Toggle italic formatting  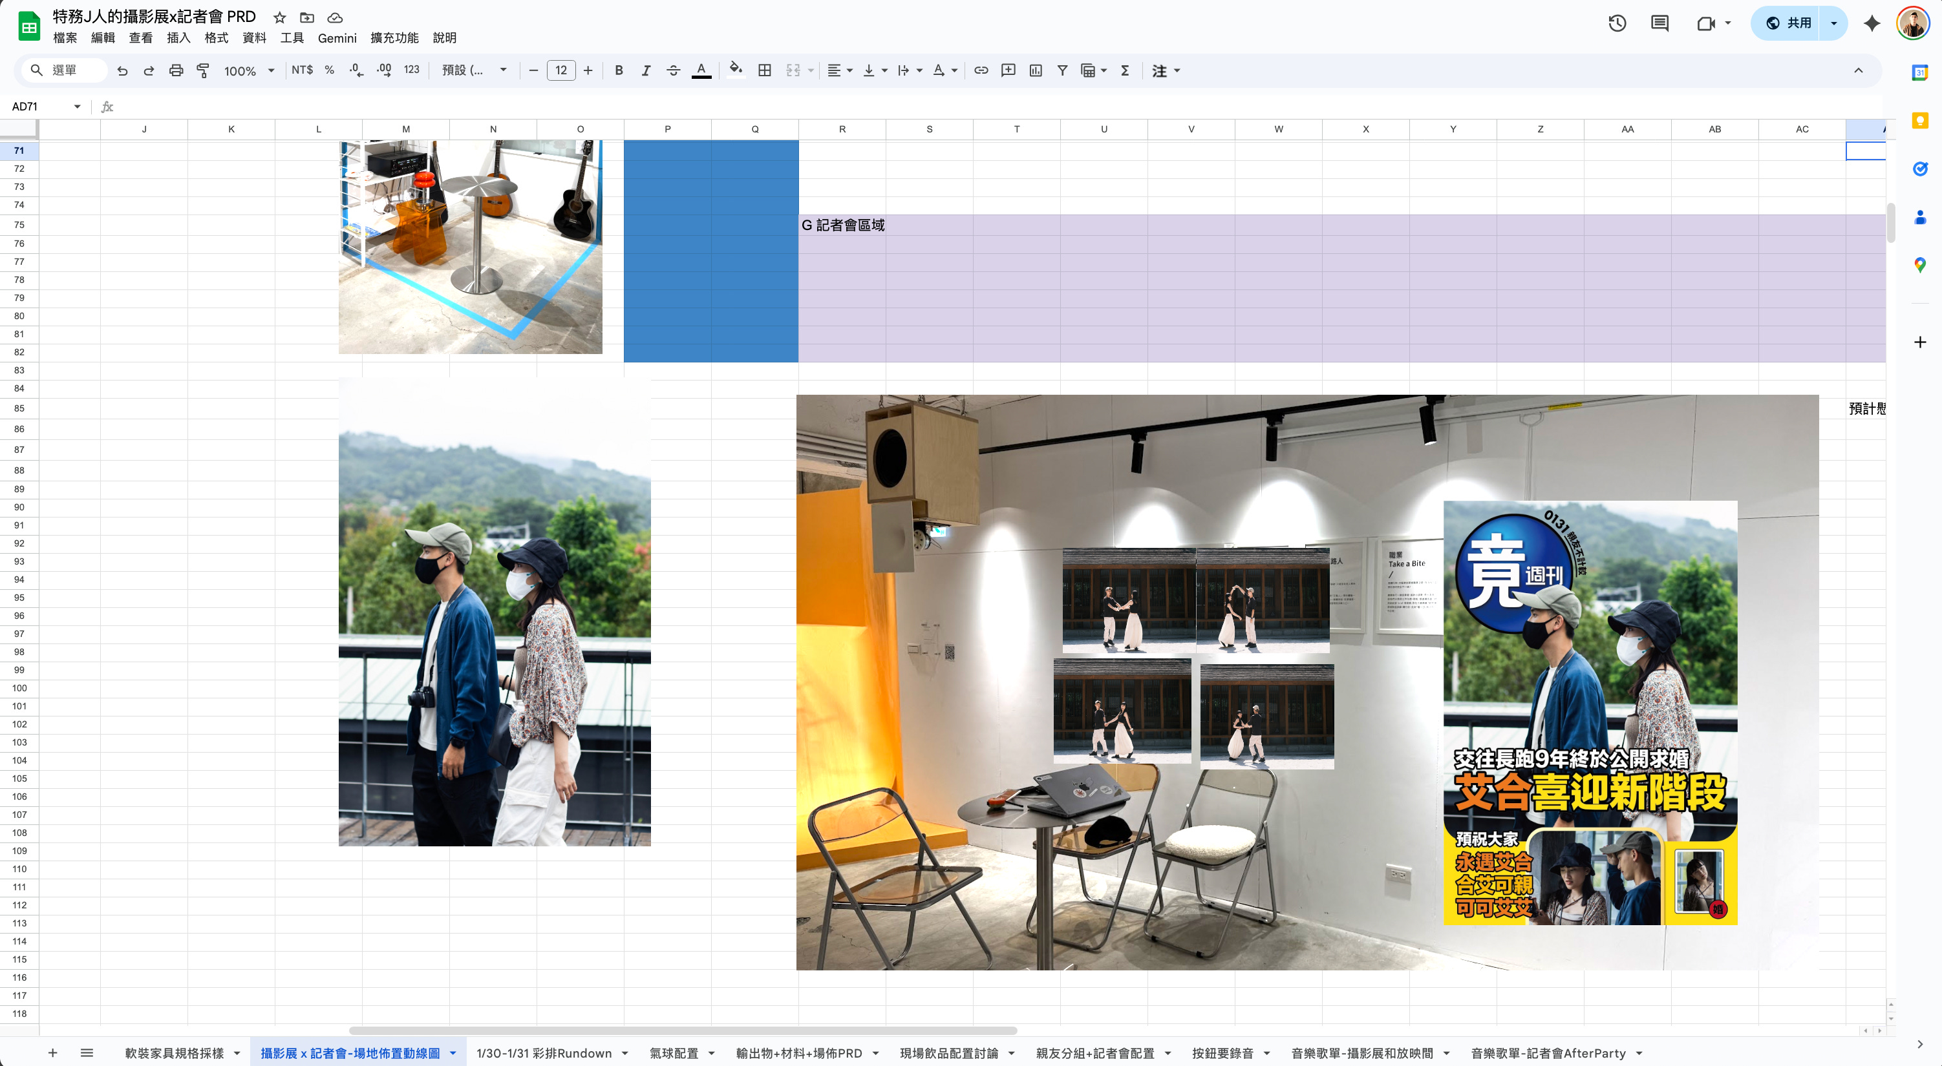coord(645,70)
